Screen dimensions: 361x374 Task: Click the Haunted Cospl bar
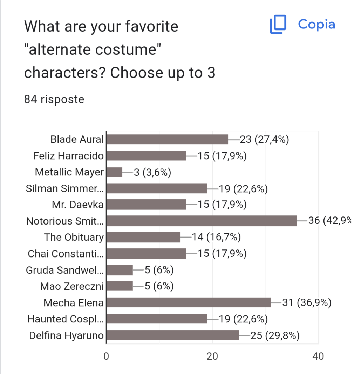tap(157, 319)
